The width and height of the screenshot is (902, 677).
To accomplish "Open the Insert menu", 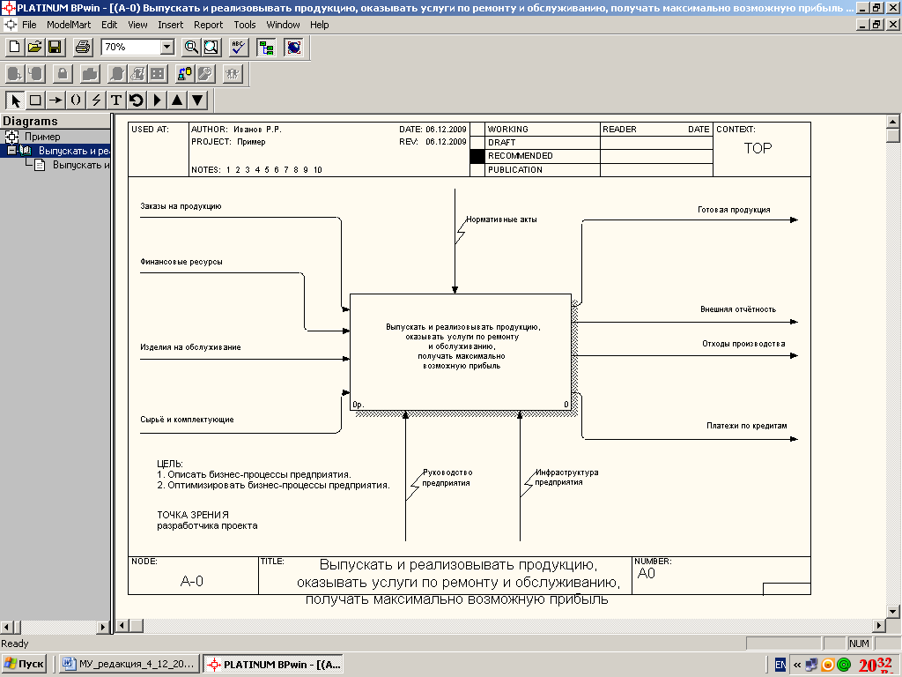I will coord(170,25).
